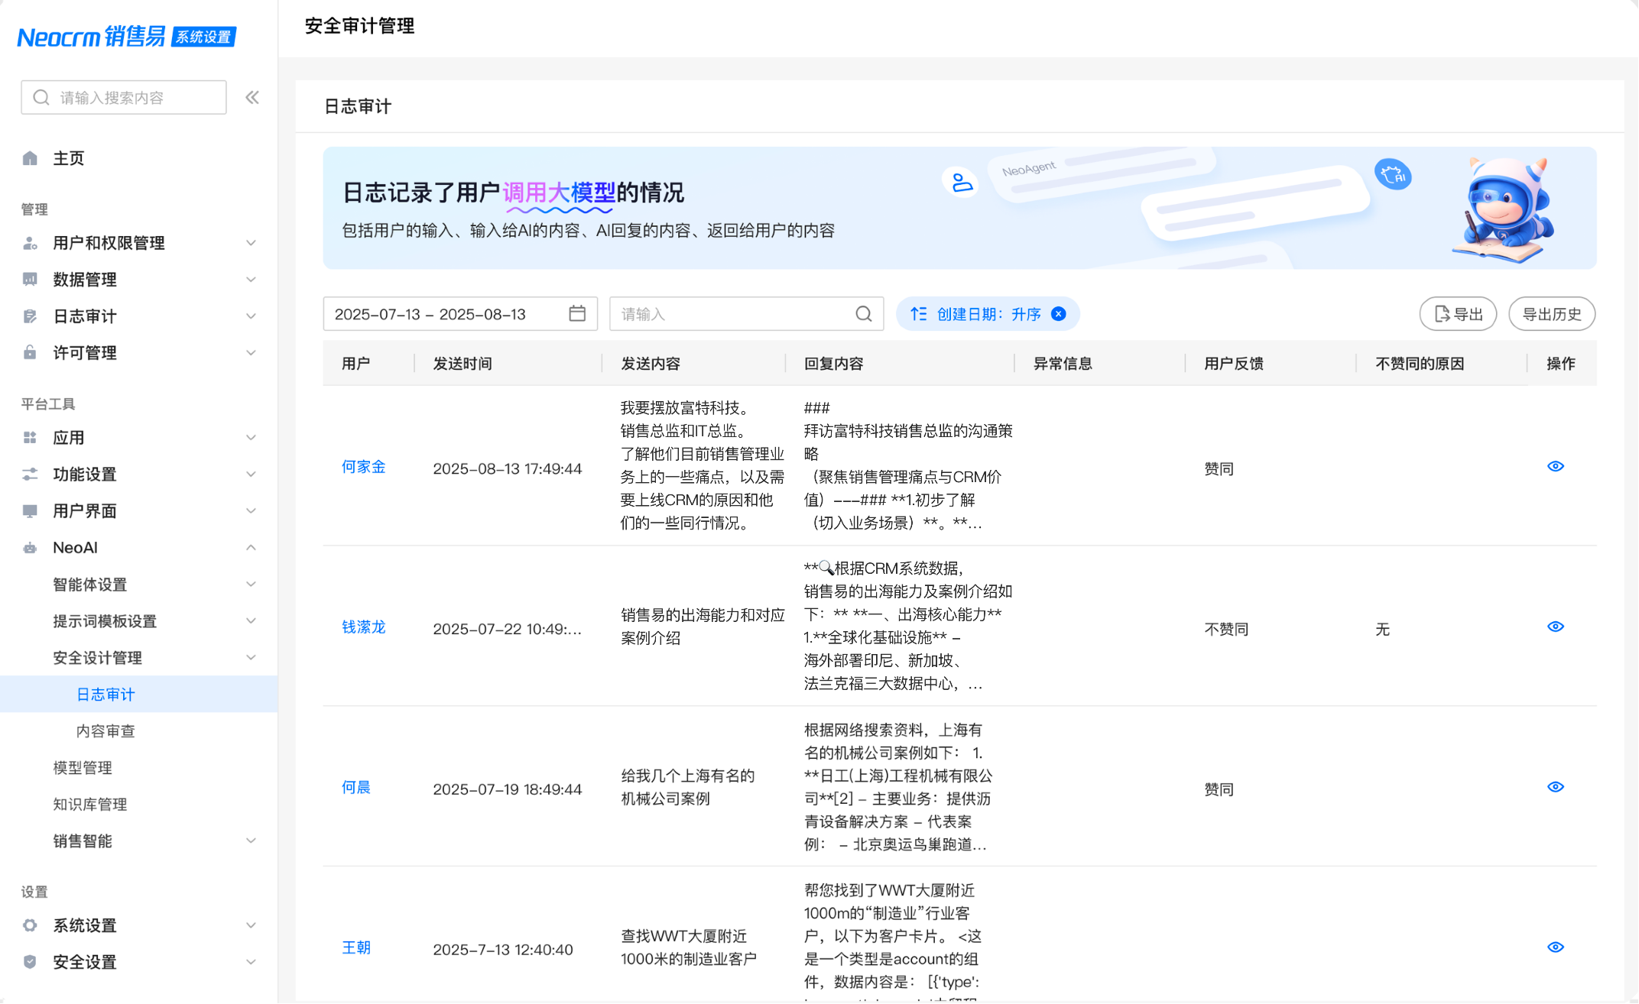Click the 系统设置 gear icon
The height and width of the screenshot is (1004, 1639).
coord(30,925)
